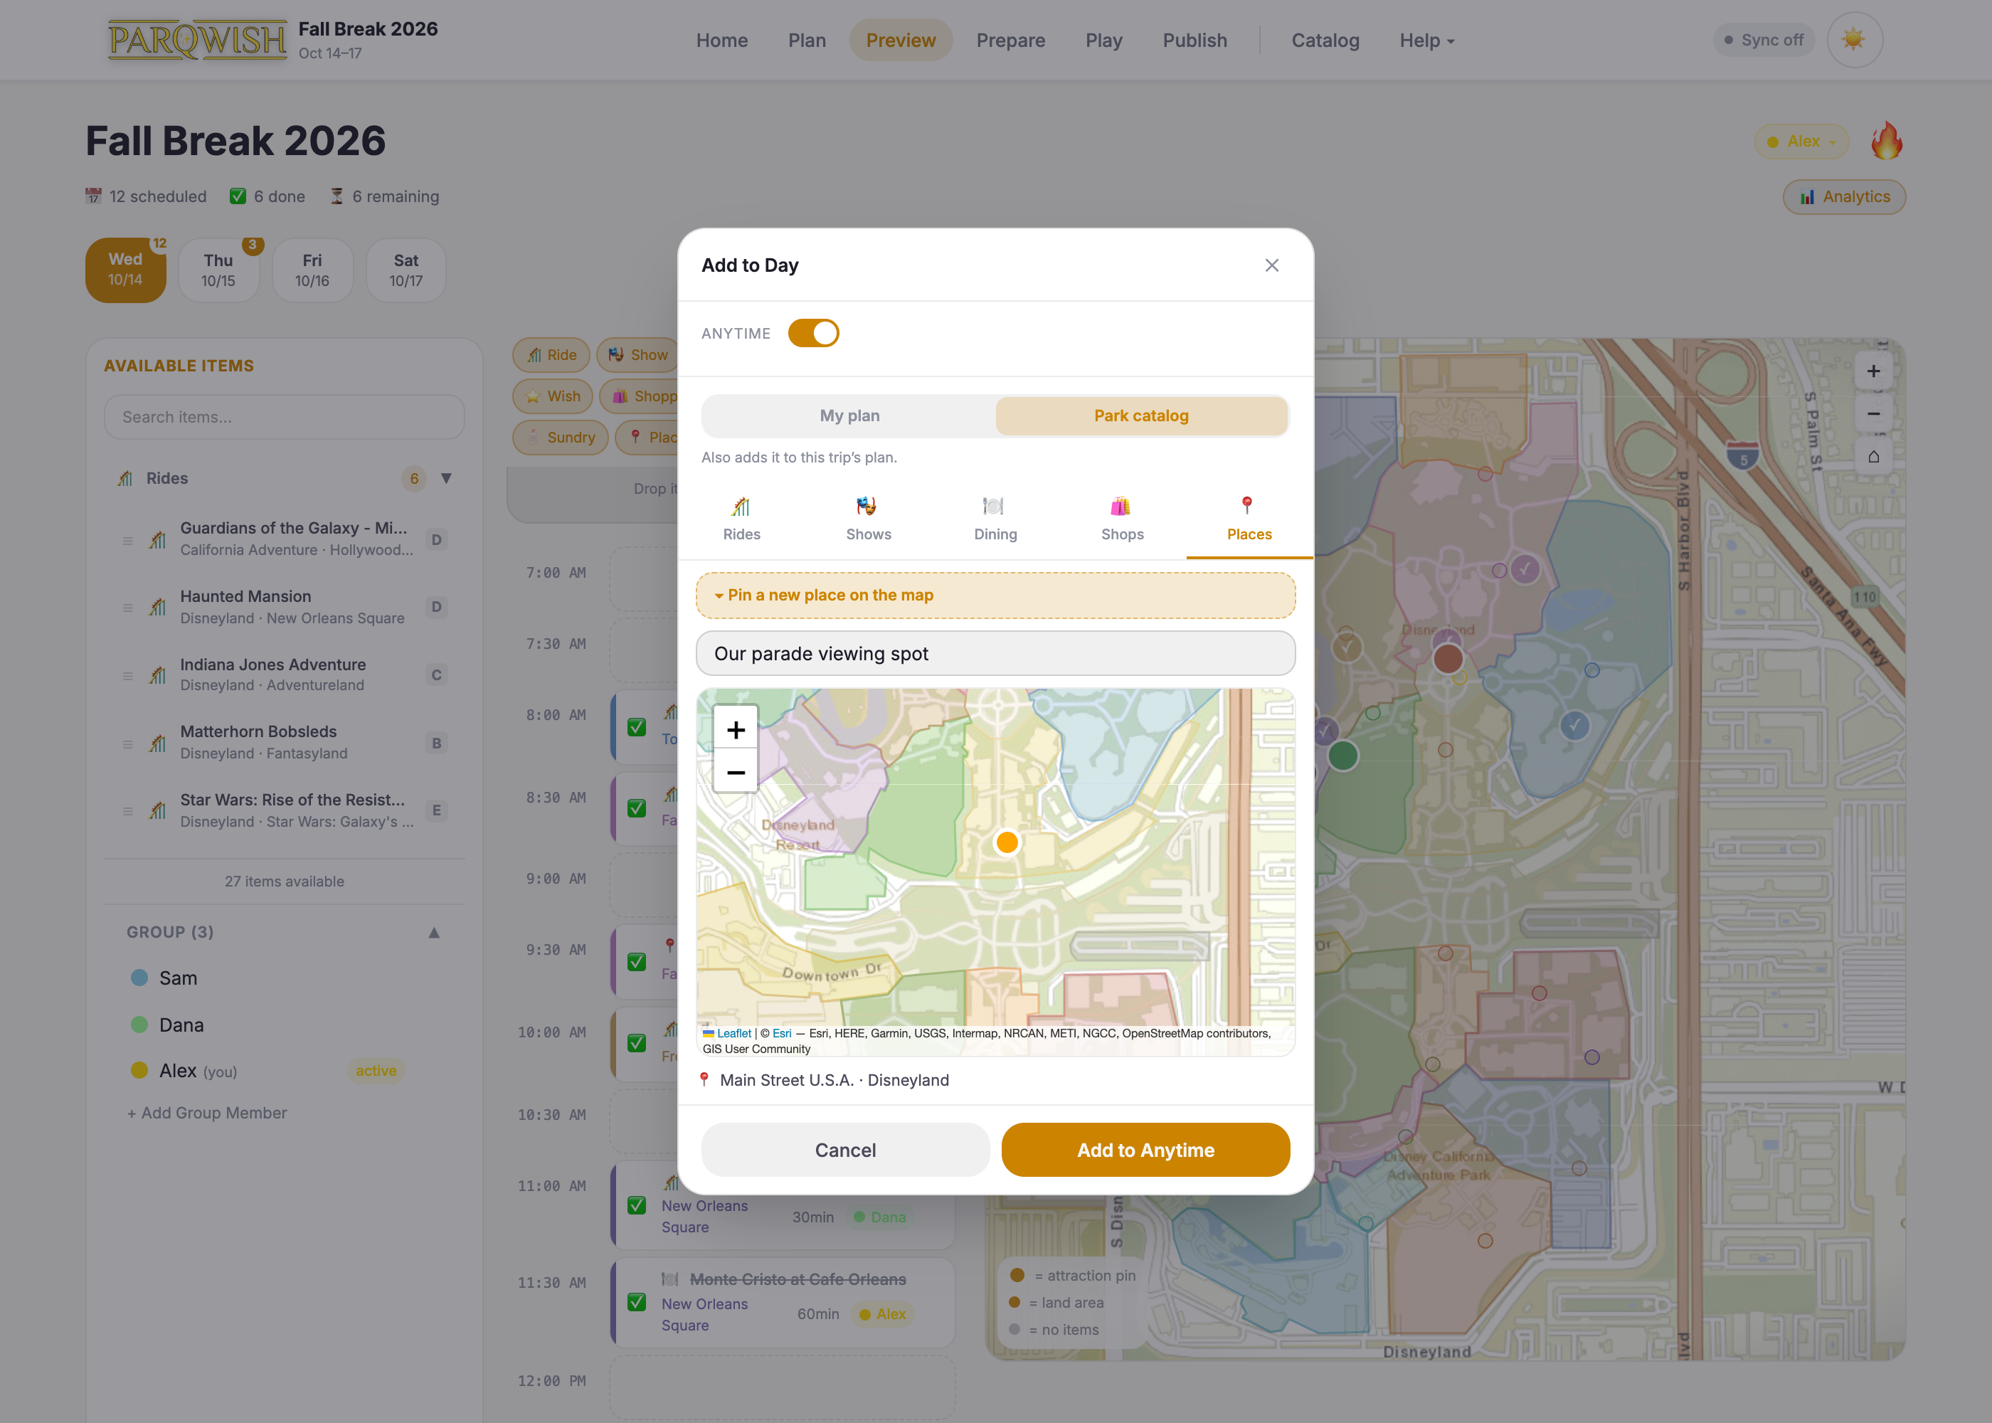
Task: Click the flame streak icon
Action: point(1887,140)
